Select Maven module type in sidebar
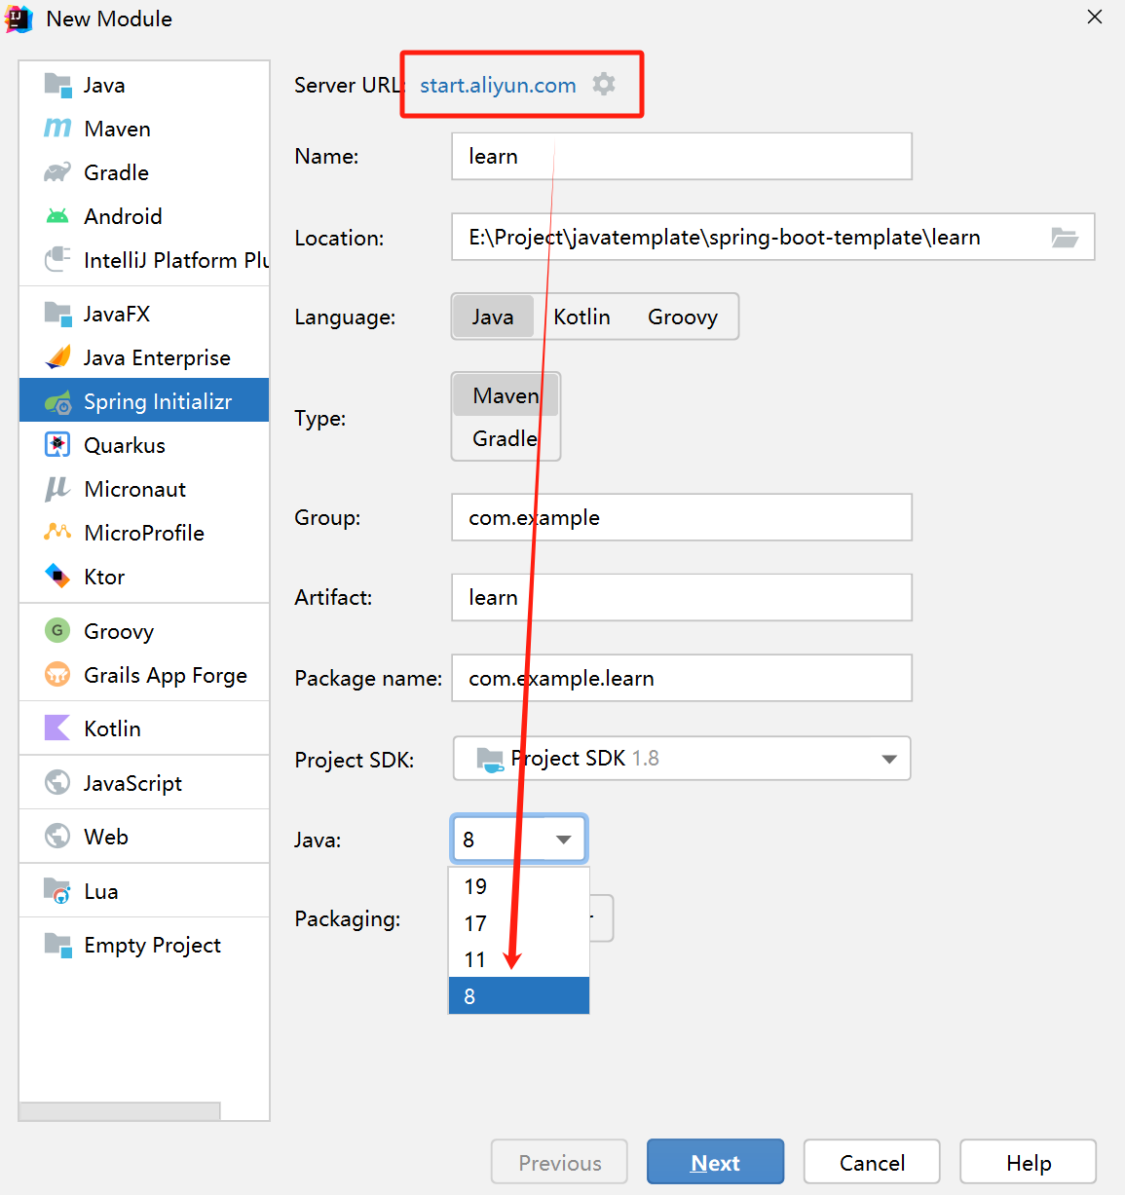Screen dimensions: 1125x1195 click(x=144, y=129)
